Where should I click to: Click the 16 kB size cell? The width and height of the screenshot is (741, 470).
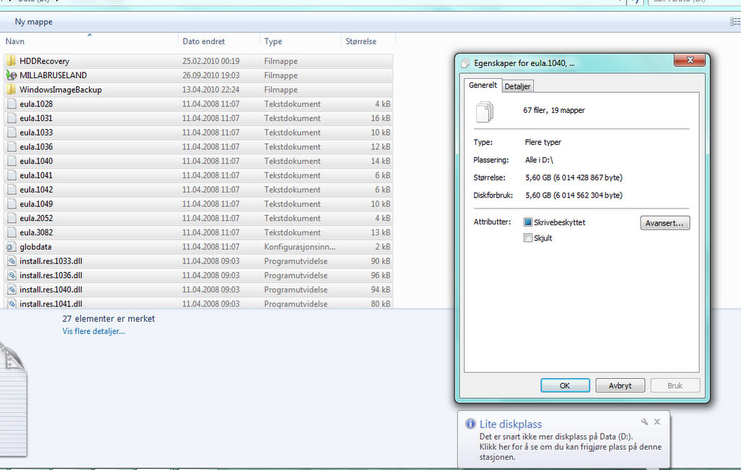coord(381,118)
